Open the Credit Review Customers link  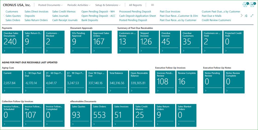click(x=216, y=20)
